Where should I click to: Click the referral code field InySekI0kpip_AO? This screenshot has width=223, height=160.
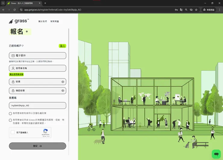38,106
